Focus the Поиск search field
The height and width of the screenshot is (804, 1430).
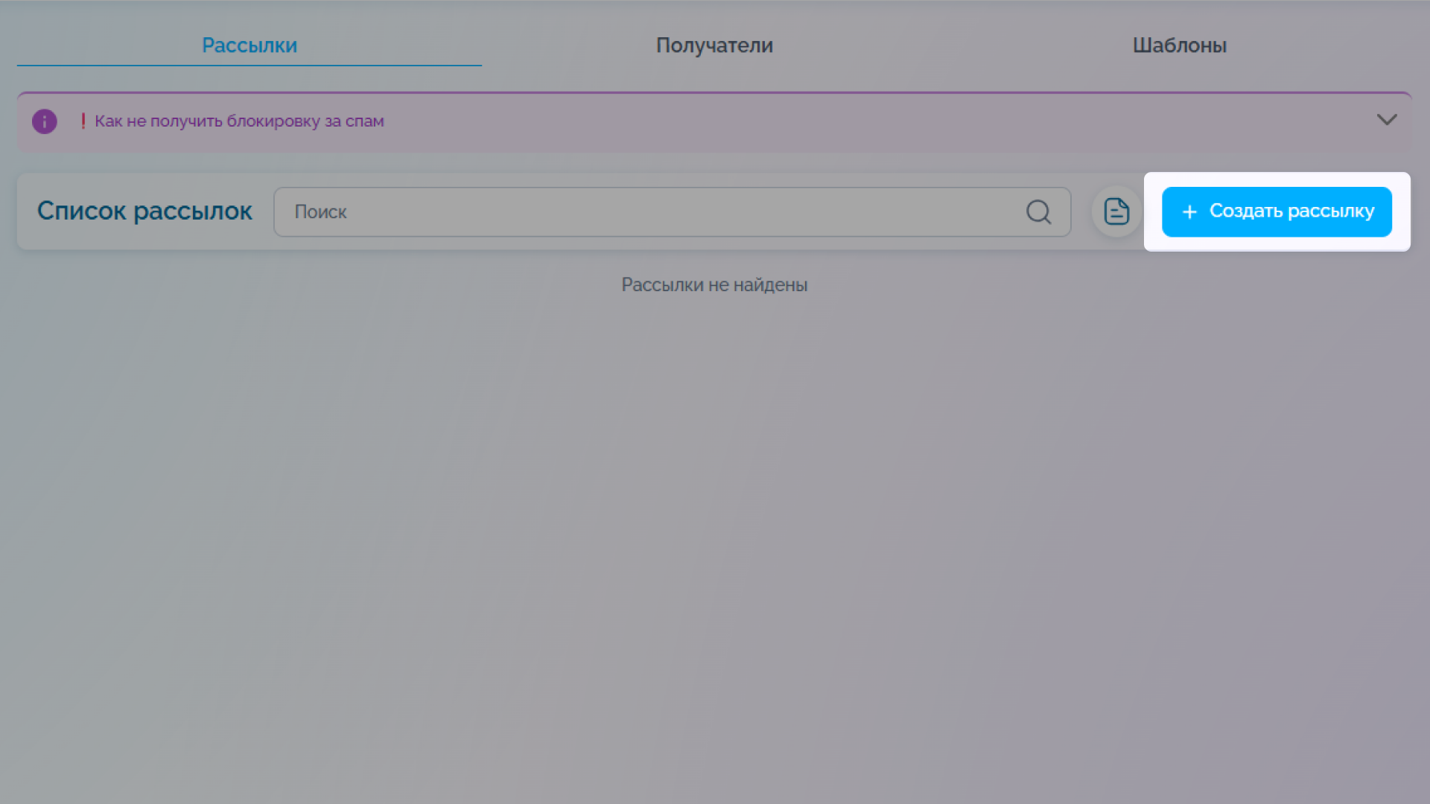(672, 212)
